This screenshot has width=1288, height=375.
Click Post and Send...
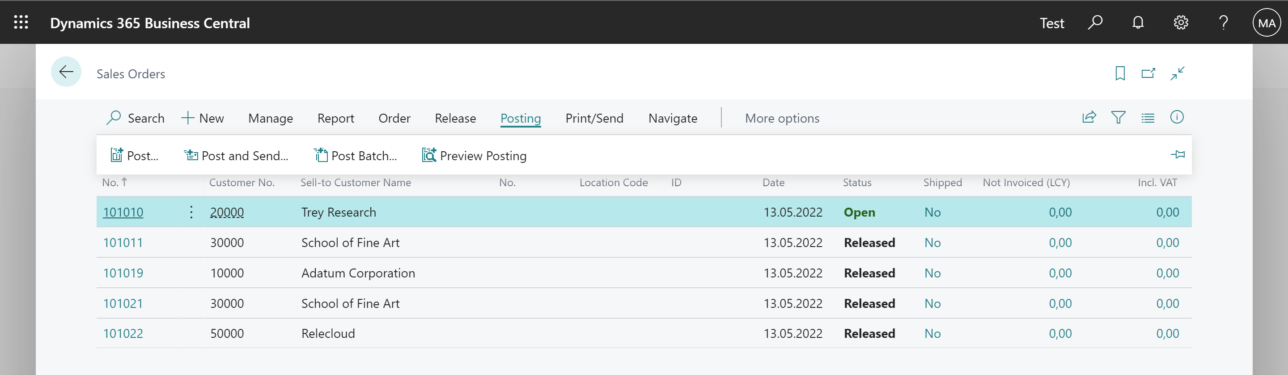(236, 155)
